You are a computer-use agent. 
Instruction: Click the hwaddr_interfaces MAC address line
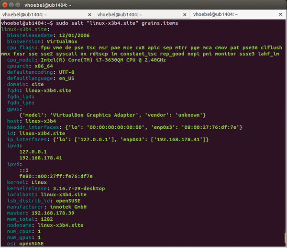[x=125, y=127]
